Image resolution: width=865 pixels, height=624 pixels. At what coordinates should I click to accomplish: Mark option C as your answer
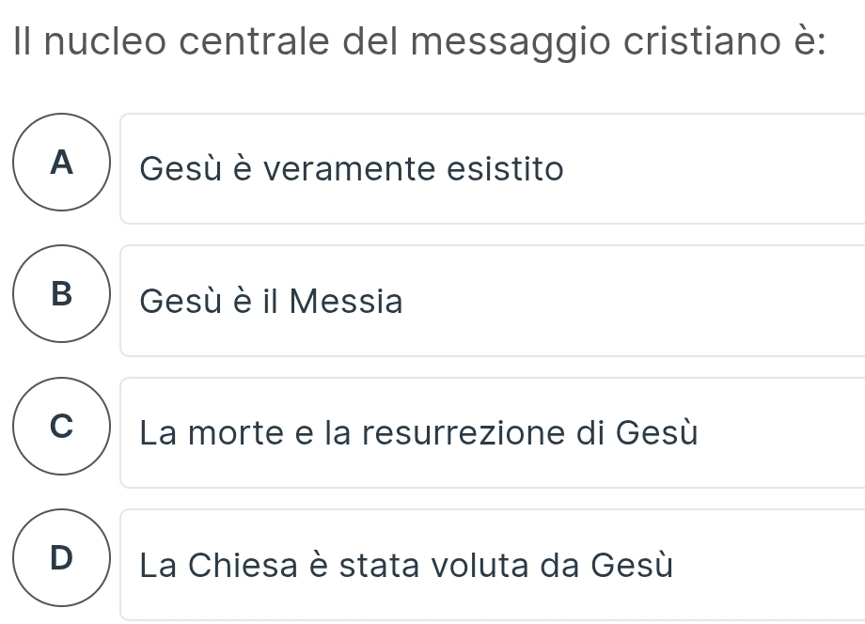click(62, 429)
